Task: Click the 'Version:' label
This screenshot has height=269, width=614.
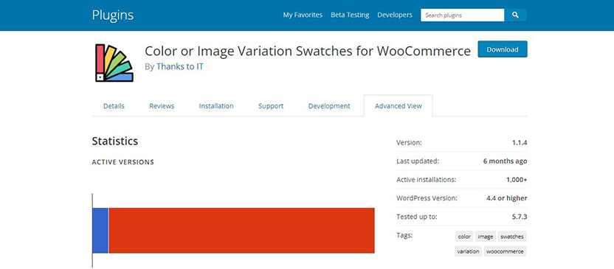Action: point(409,143)
